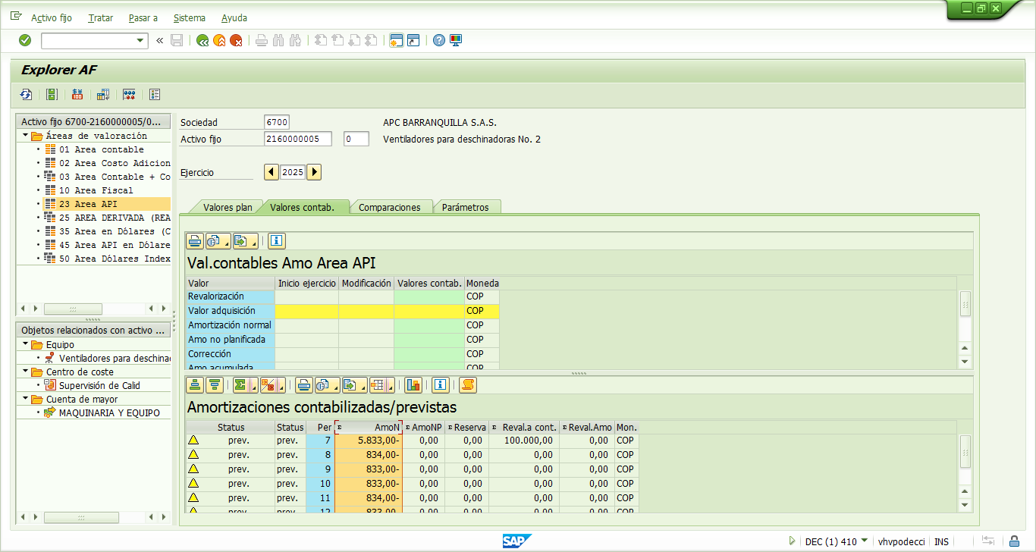Click the lock icon in status bar
Screen dimensions: 1036x552
[x=1014, y=541]
